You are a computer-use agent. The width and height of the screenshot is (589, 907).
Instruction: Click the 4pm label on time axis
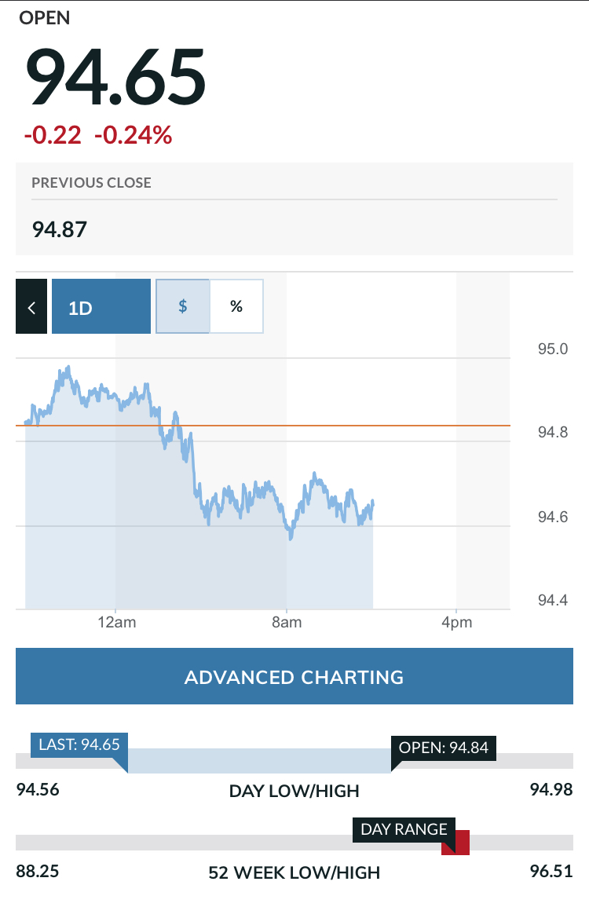tap(457, 624)
